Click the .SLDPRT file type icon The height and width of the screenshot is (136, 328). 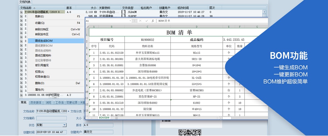coord(124,16)
